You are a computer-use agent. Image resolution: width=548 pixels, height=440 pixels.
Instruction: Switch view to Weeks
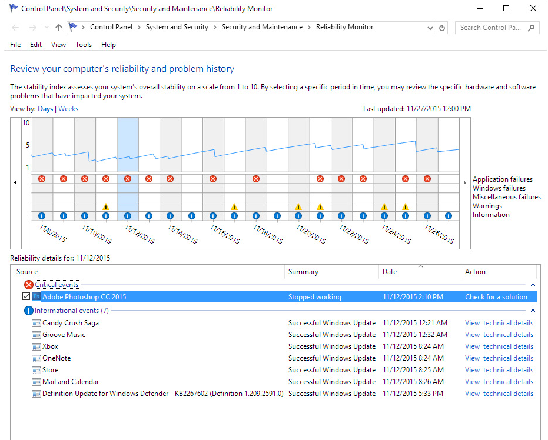click(x=68, y=108)
